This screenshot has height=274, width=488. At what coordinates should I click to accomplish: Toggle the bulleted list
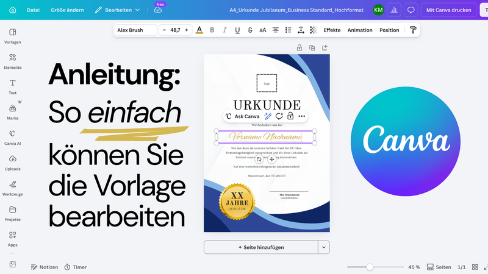point(288,30)
